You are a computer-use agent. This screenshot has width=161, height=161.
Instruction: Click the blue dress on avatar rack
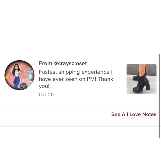pyautogui.click(x=30, y=74)
